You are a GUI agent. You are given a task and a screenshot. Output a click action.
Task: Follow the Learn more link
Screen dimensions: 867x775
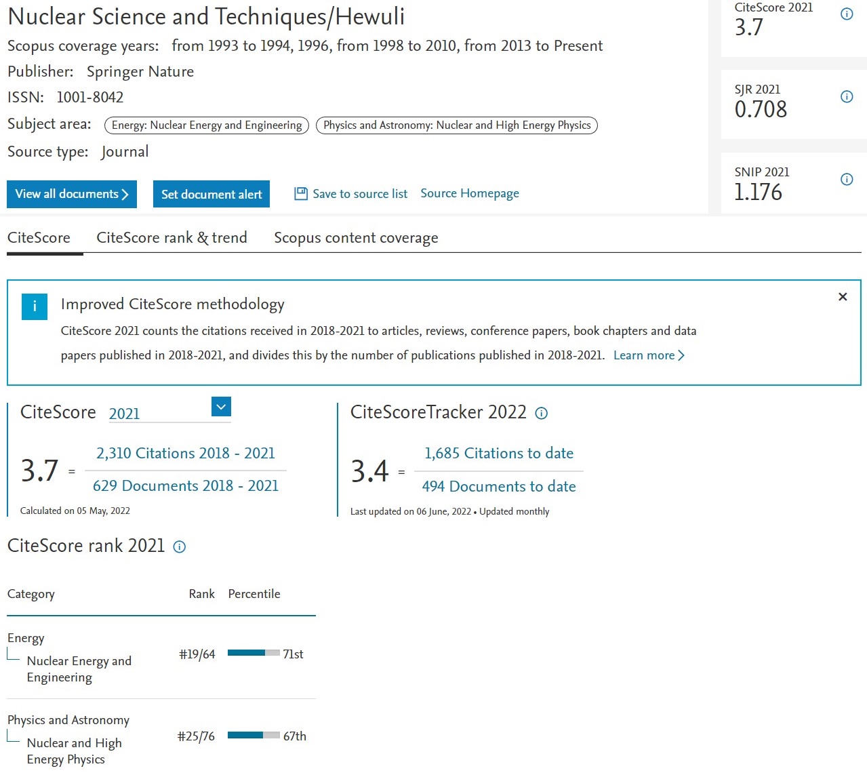649,355
